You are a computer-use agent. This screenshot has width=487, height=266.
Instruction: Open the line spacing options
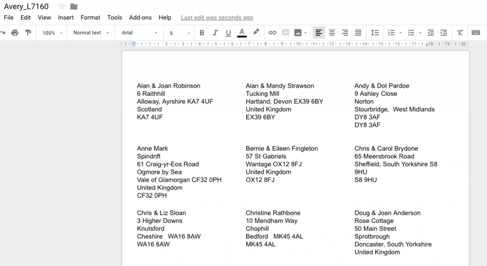pos(375,33)
